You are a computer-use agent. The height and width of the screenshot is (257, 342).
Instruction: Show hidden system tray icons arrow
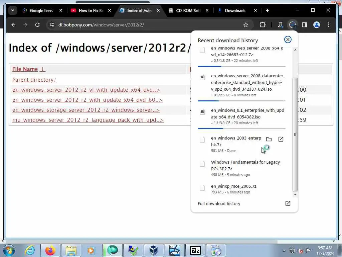click(284, 251)
